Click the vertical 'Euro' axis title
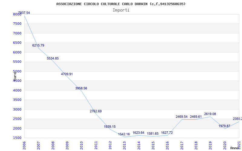The height and width of the screenshot is (151, 242). click(x=15, y=76)
